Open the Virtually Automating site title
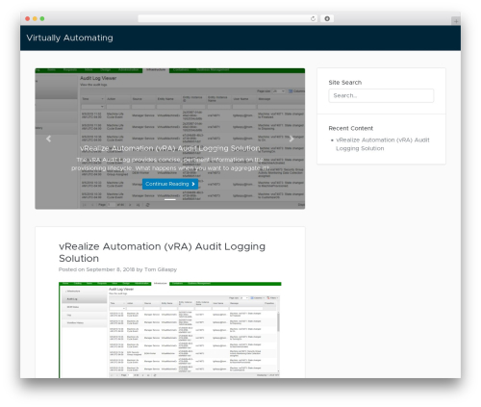Image resolution: width=481 pixels, height=407 pixels. point(69,38)
